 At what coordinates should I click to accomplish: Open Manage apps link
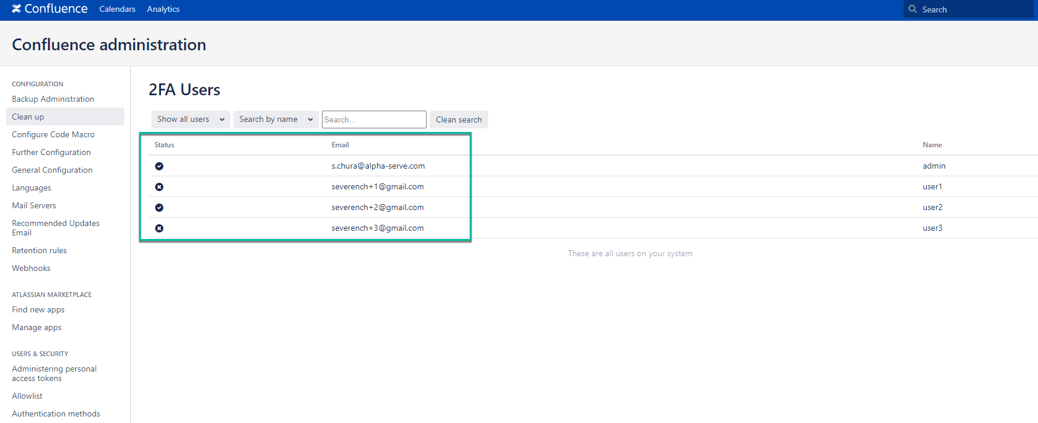tap(37, 327)
